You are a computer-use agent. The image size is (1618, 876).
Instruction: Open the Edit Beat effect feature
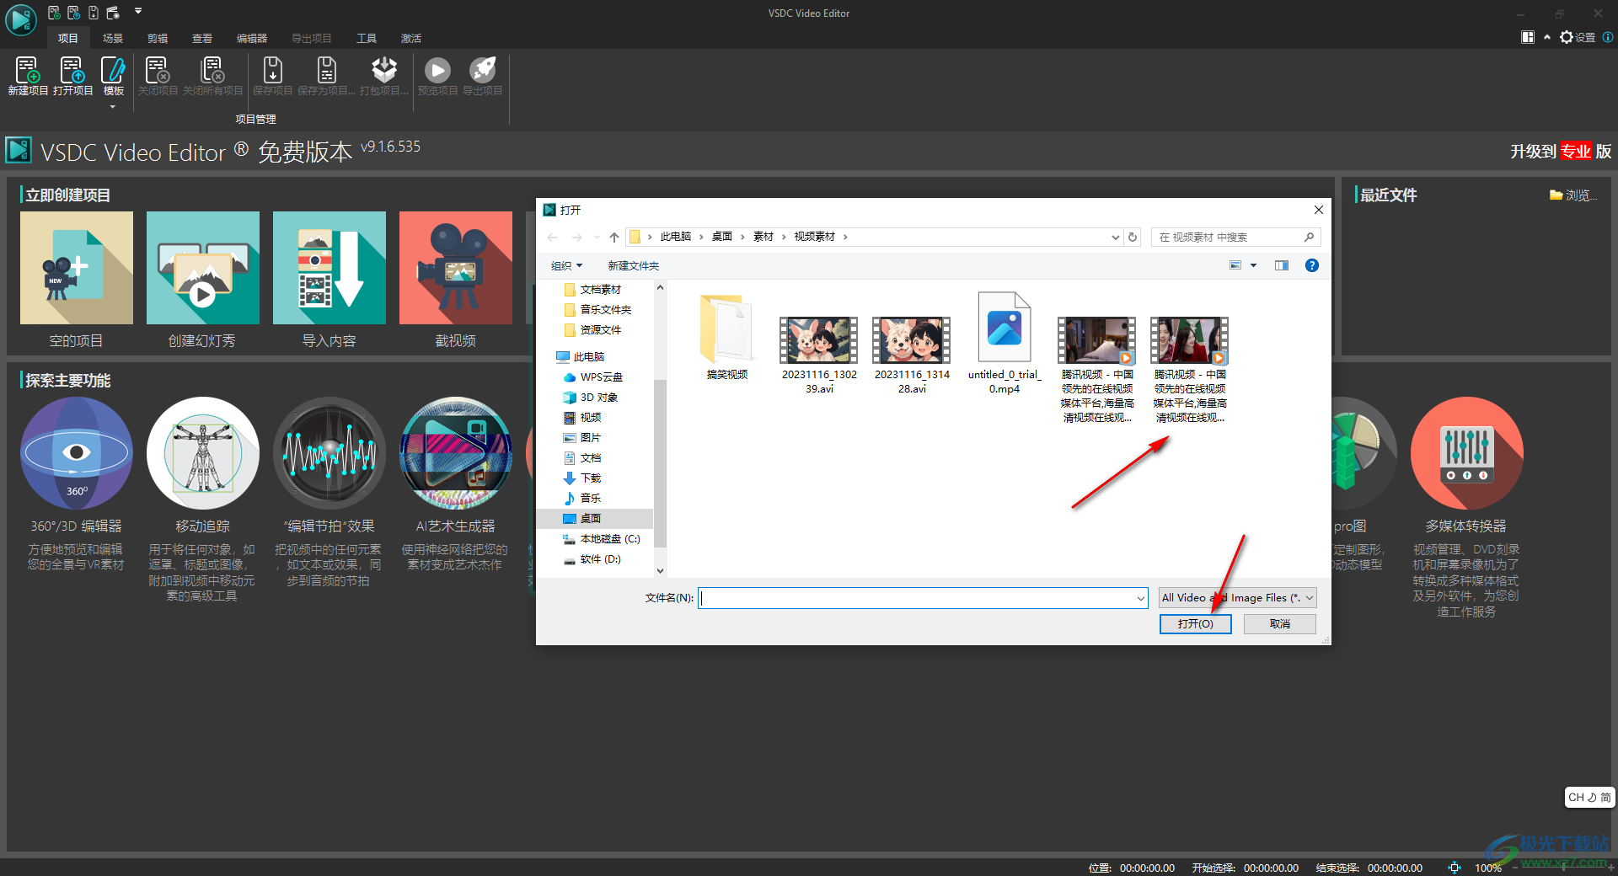pos(329,453)
